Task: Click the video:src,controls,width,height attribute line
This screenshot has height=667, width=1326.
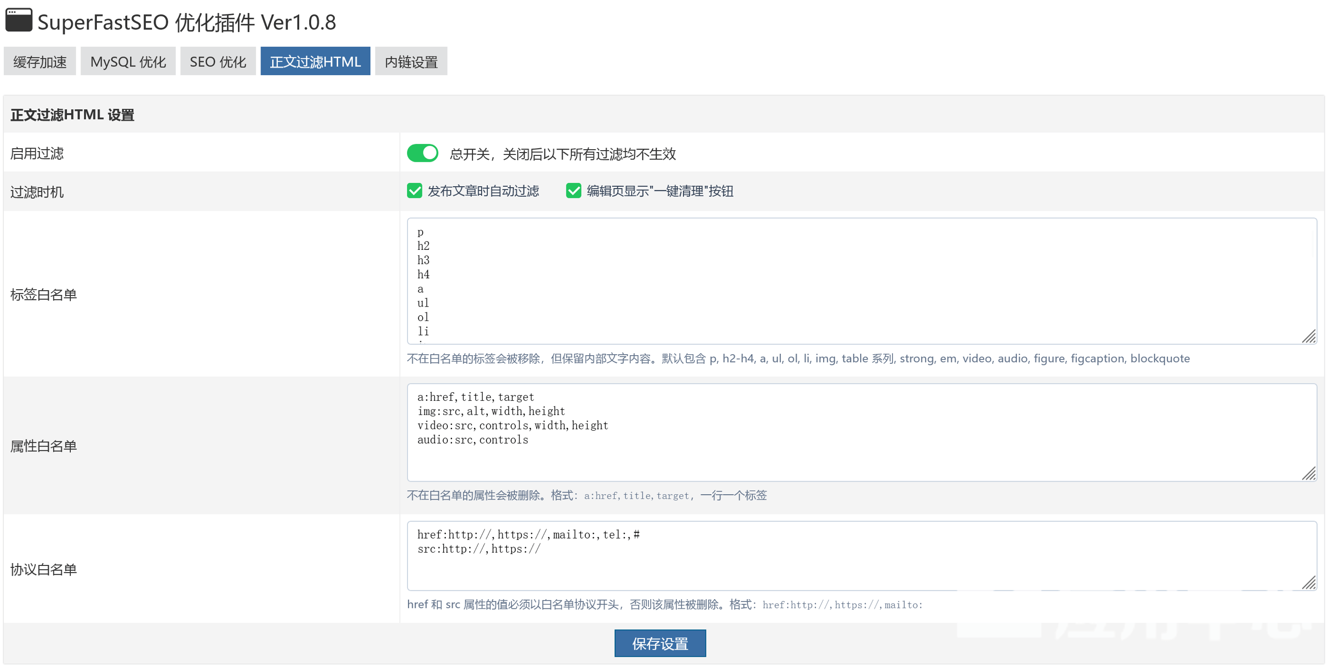Action: point(512,426)
